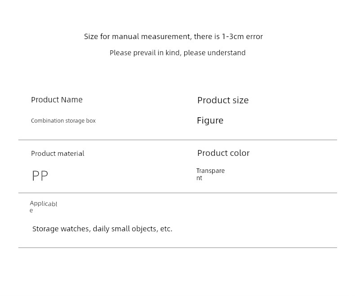The width and height of the screenshot is (355, 296).
Task: Click '1-3cm error' in top line
Action: (x=242, y=37)
